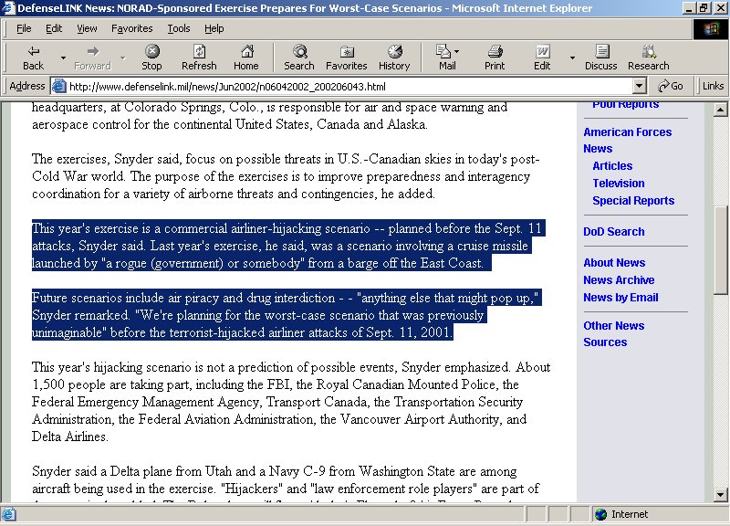Open the Edit menu
The width and height of the screenshot is (730, 526).
pyautogui.click(x=54, y=29)
